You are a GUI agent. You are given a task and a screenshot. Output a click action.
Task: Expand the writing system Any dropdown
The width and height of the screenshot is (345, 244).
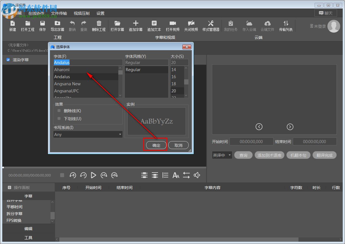(x=88, y=135)
